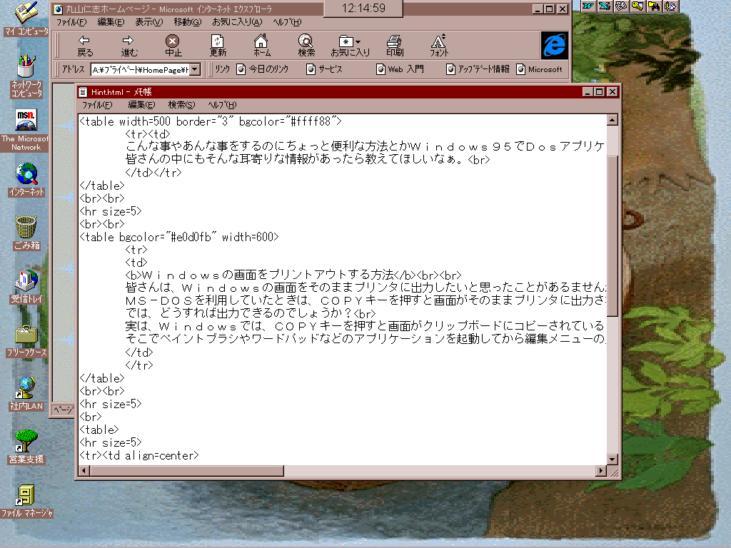The height and width of the screenshot is (548, 731).
Task: Open the ごみ箱 recycle bin icon
Action: [x=26, y=233]
